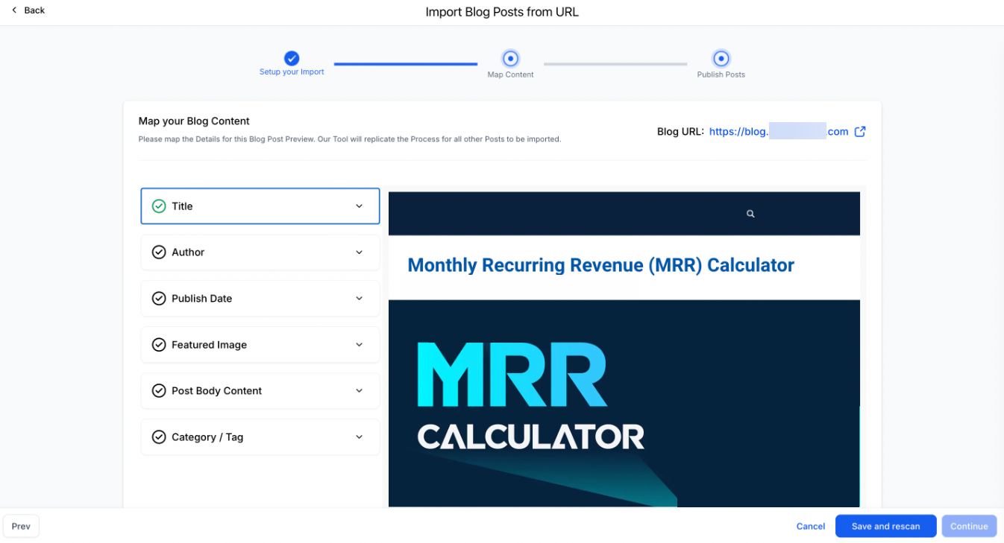The height and width of the screenshot is (543, 1004).
Task: Select the Setup your Import step label
Action: pos(292,72)
